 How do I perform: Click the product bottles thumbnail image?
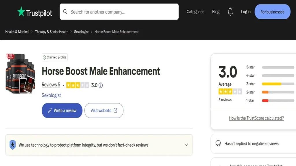point(21,73)
